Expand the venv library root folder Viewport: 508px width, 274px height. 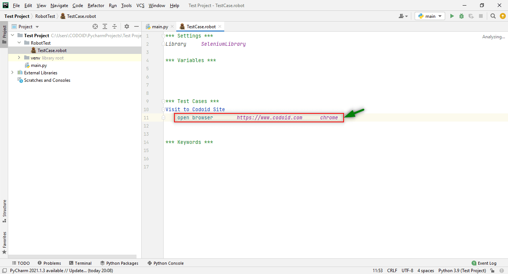tap(19, 58)
